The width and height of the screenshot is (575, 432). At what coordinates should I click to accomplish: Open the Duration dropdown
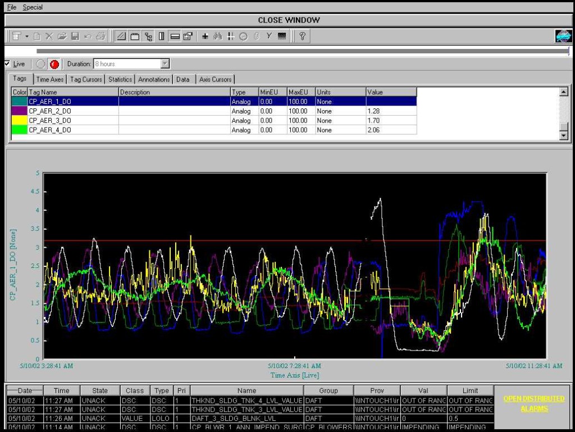coord(165,64)
